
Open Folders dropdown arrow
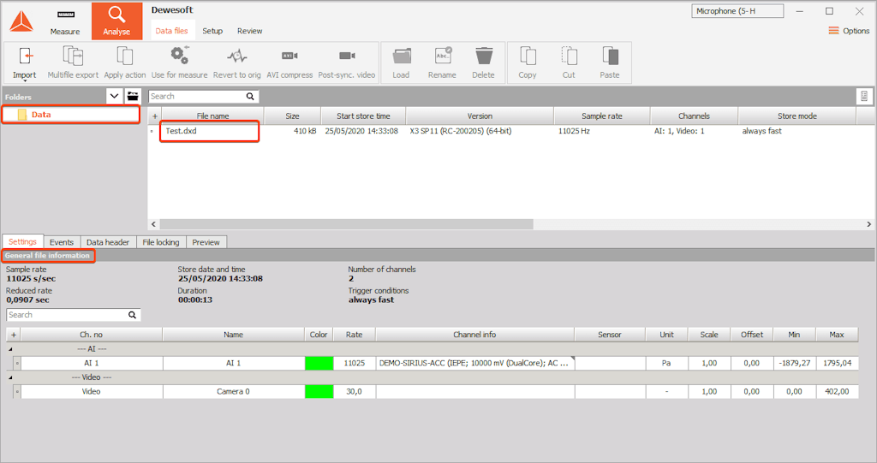114,96
